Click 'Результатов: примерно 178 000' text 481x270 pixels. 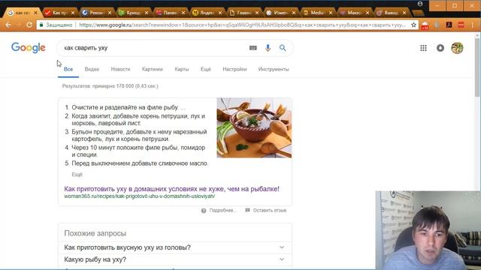(110, 86)
